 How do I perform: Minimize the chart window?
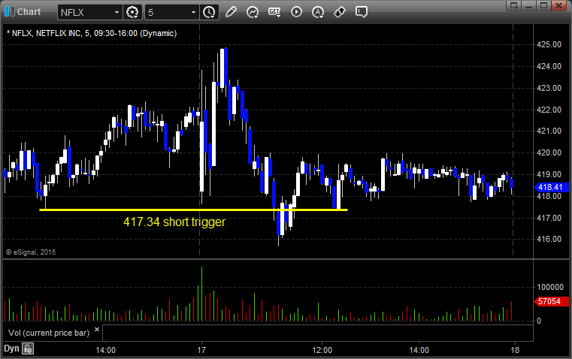point(529,5)
